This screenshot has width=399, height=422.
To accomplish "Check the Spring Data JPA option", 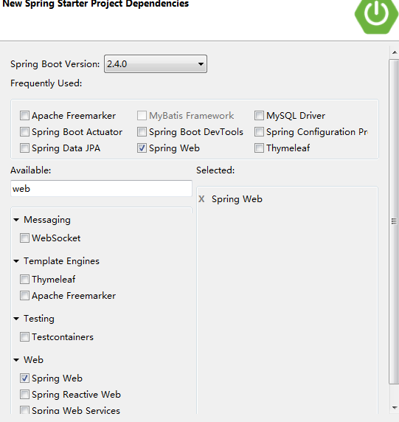I will point(24,148).
